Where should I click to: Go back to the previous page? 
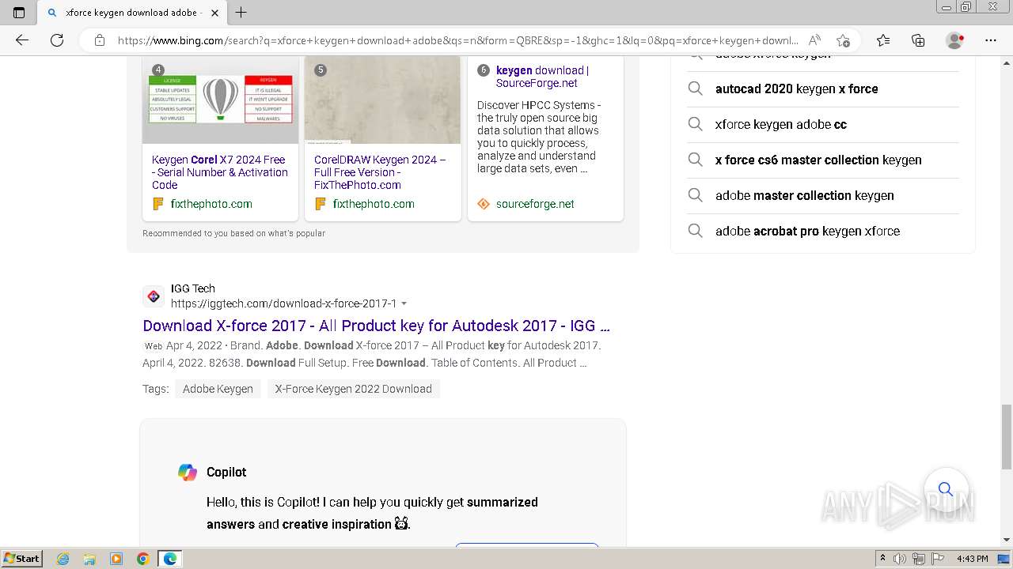[x=22, y=40]
